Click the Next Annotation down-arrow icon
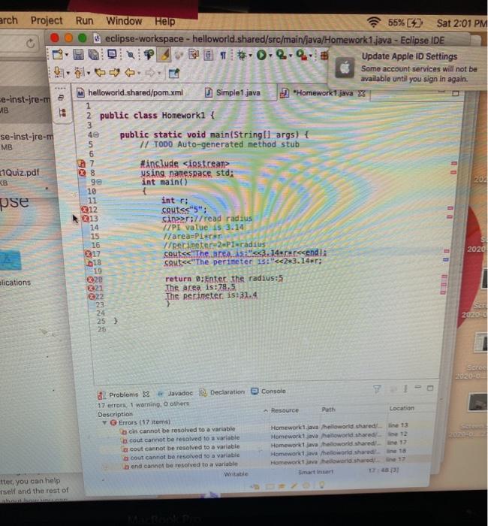488x526 pixels. [59, 72]
